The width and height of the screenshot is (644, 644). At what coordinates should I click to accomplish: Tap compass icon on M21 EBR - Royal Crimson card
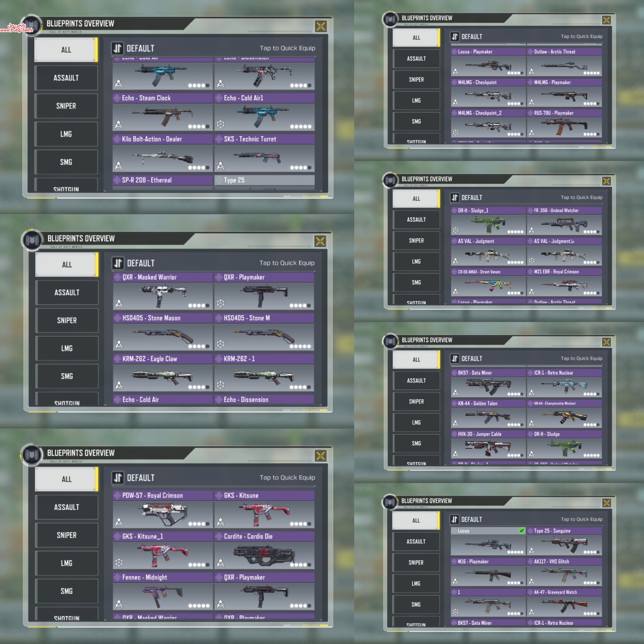(532, 292)
